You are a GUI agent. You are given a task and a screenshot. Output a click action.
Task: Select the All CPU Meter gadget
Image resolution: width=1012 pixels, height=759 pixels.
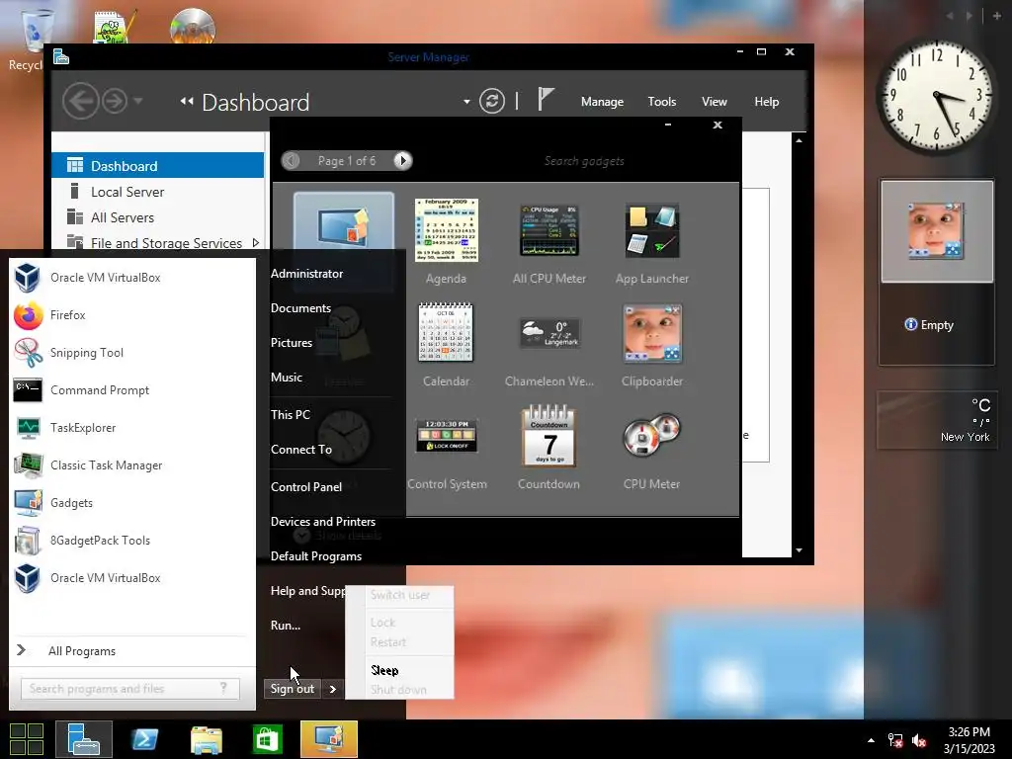coord(549,242)
